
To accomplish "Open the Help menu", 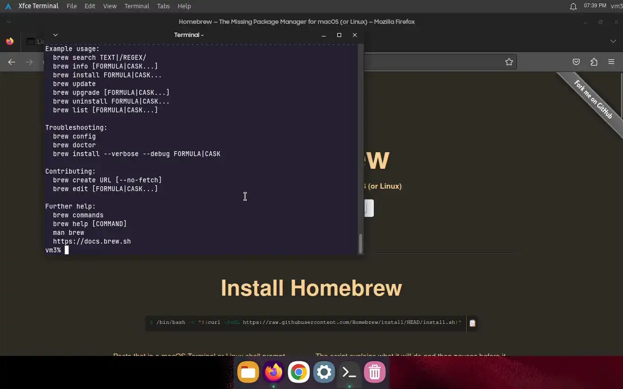I will pos(184,6).
